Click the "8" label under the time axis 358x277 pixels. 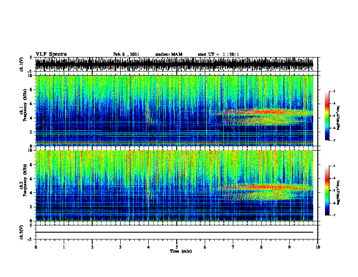(261, 247)
